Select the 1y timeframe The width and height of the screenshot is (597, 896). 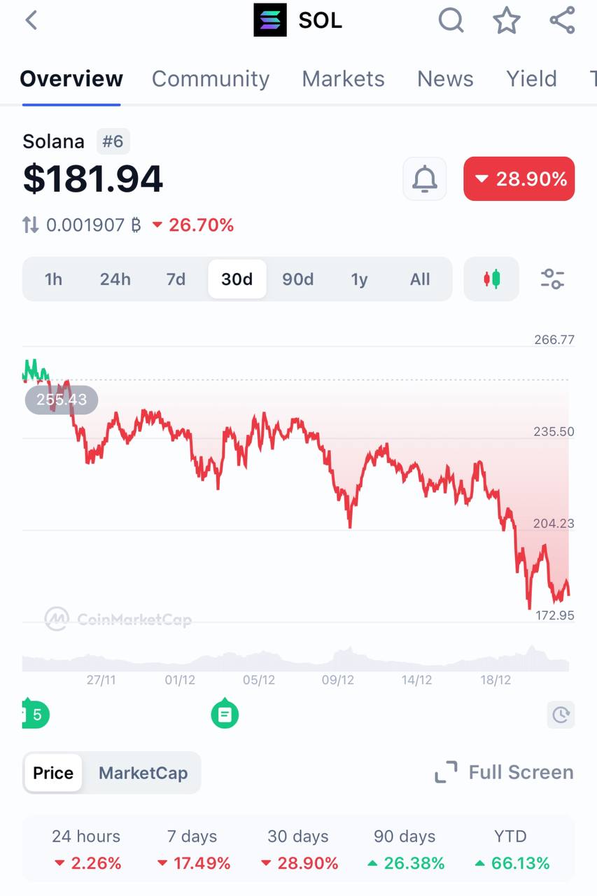359,279
